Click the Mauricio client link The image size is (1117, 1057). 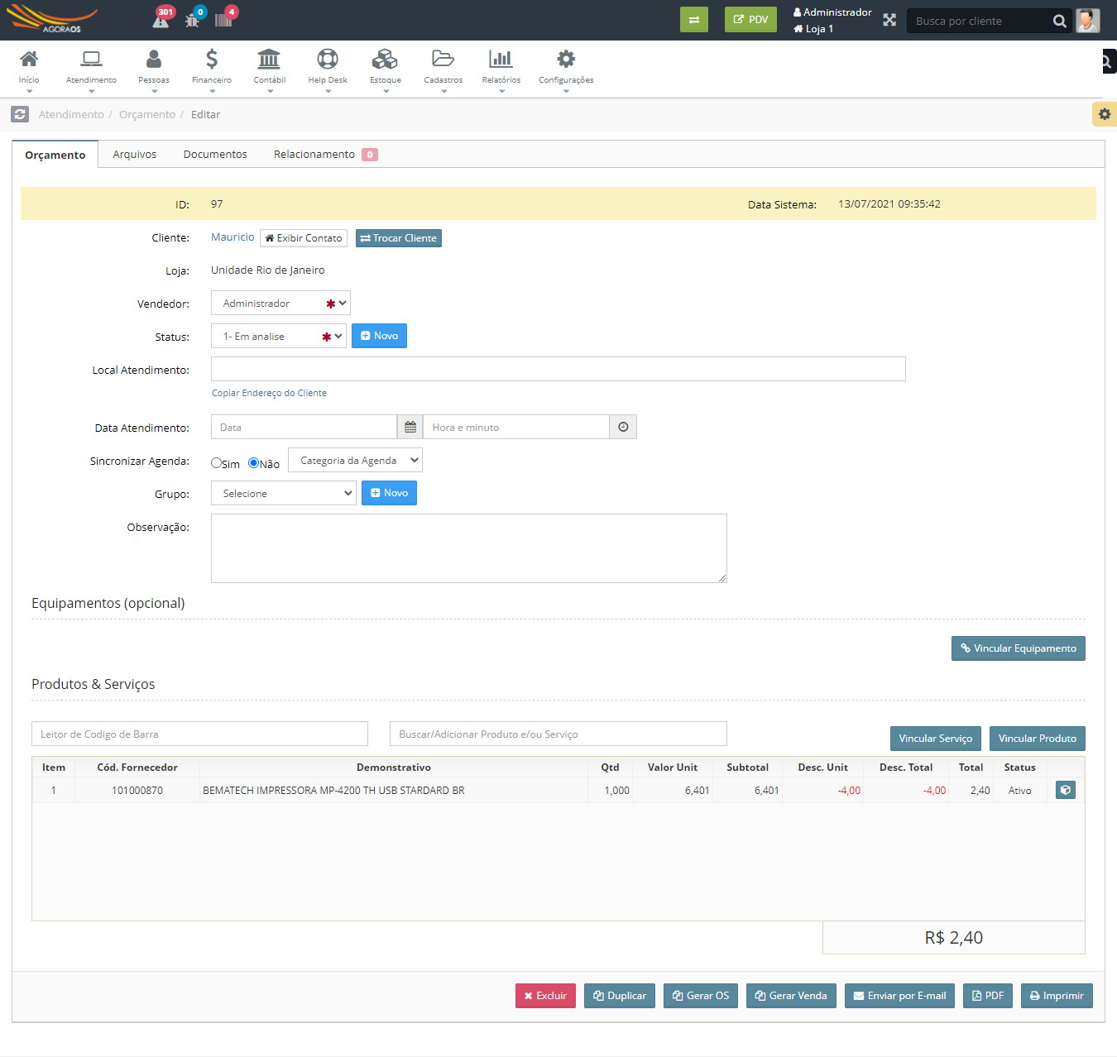point(233,237)
